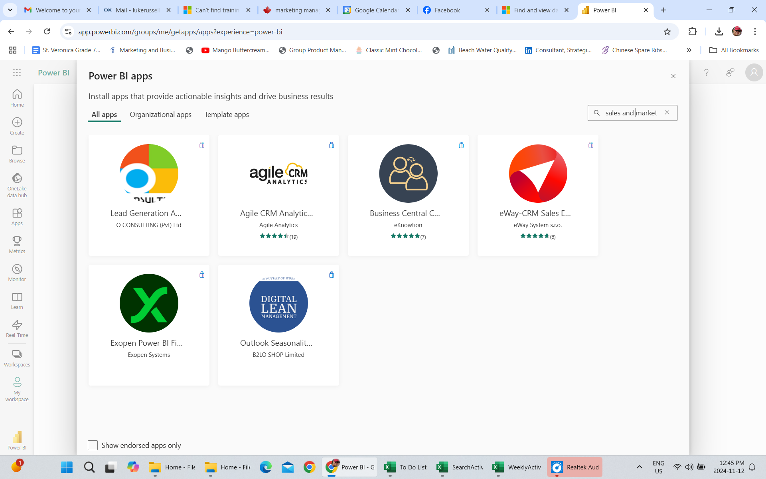This screenshot has height=479, width=766.
Task: Open Beach Water Quality bookmark
Action: [482, 50]
